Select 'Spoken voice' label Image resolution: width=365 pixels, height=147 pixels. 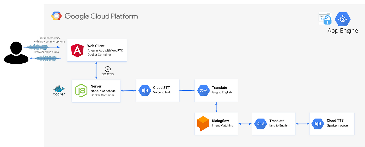337,125
